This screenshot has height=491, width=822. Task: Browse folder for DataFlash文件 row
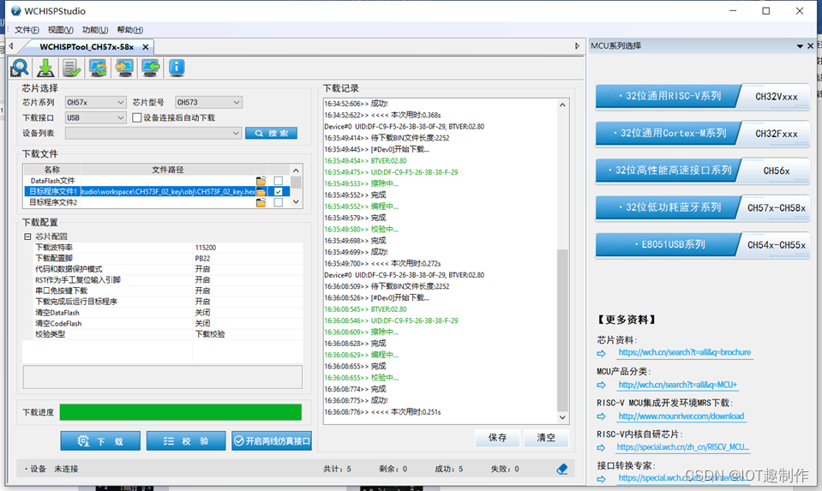261,181
